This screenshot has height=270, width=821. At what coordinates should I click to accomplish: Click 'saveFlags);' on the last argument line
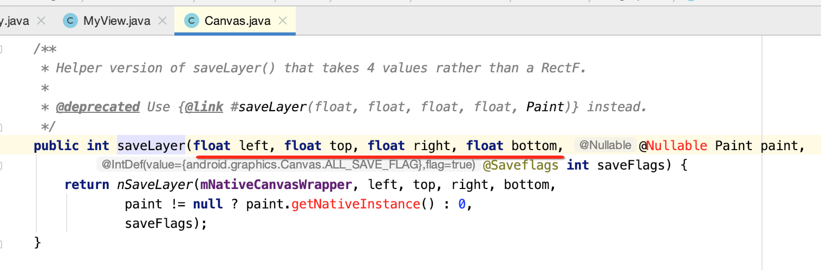click(x=166, y=224)
